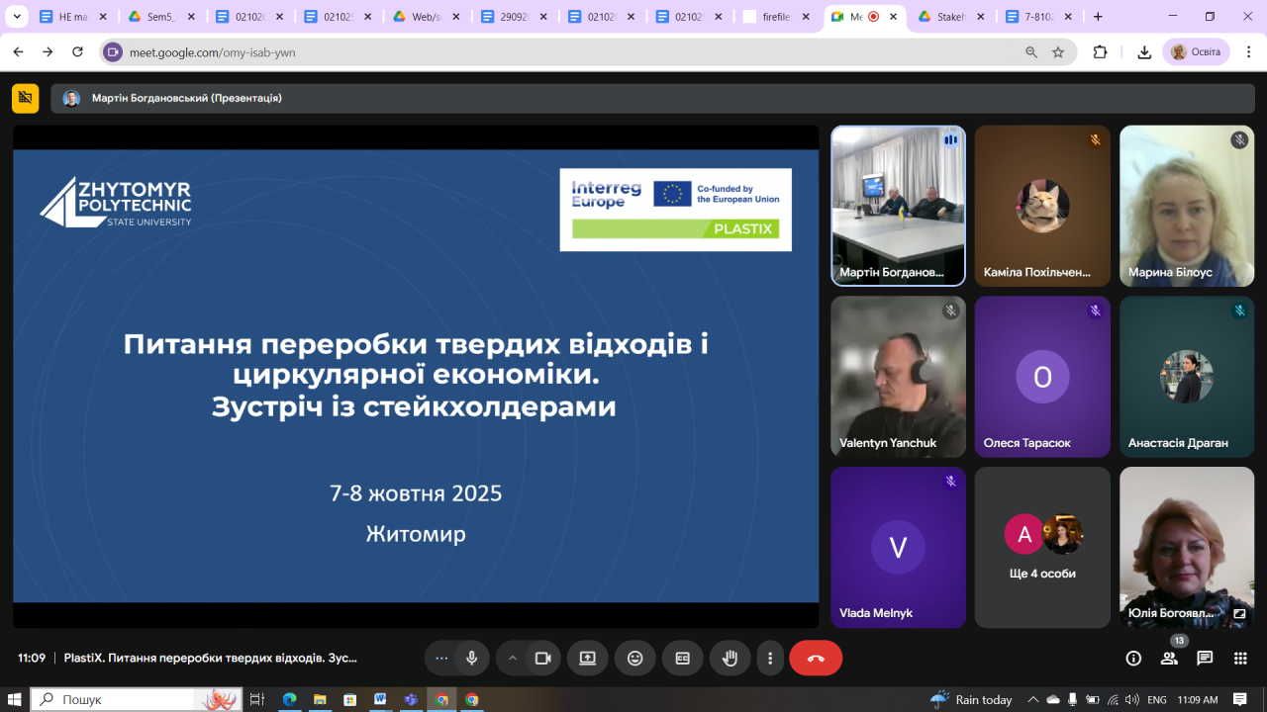Open meeting details info

tap(1133, 658)
